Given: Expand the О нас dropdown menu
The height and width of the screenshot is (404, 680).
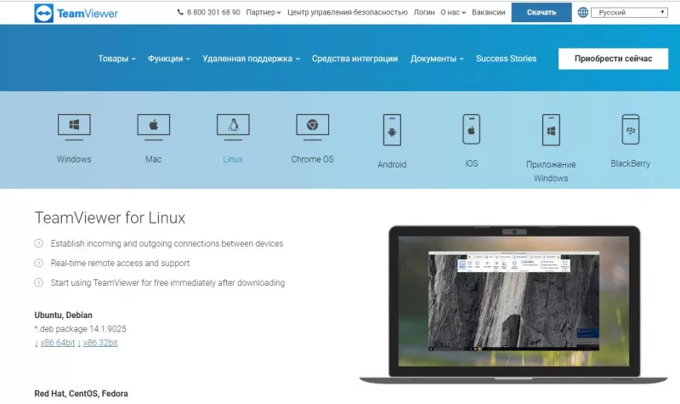Looking at the screenshot, I should pyautogui.click(x=453, y=12).
